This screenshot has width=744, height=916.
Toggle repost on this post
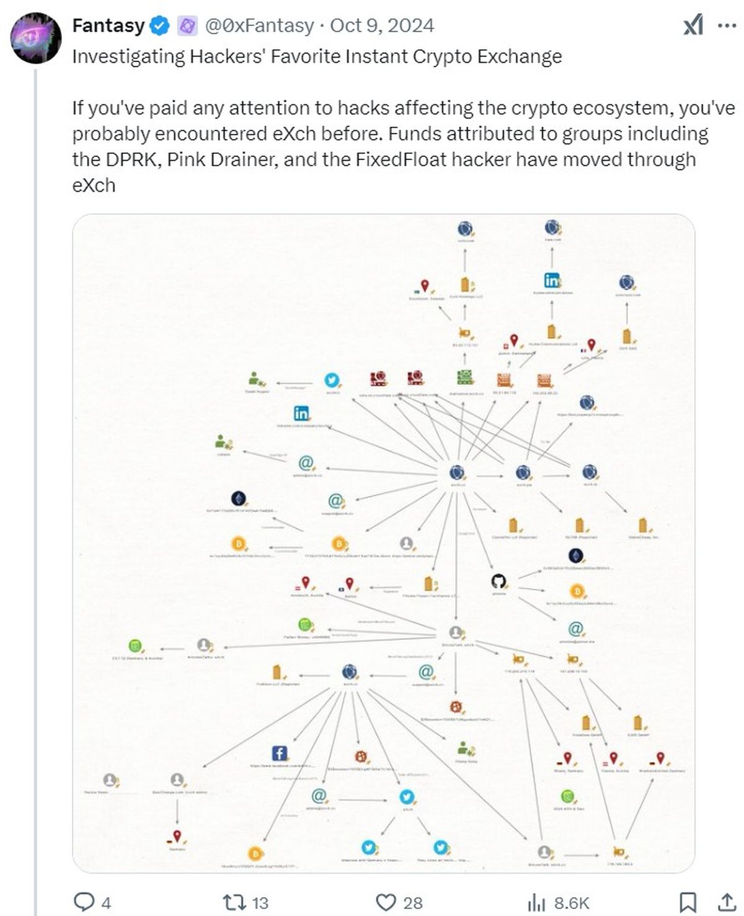(x=234, y=902)
